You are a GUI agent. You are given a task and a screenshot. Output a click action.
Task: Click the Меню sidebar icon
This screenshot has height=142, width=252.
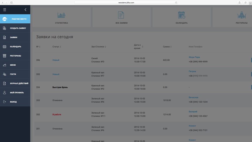click(5, 65)
